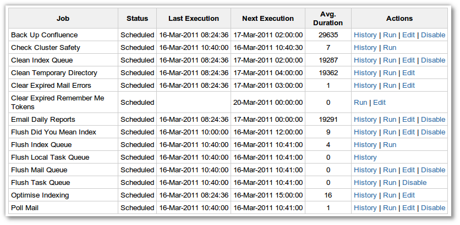This screenshot has height=225, width=460.
Task: Edit the Clean Temporary Directory job
Action: (x=408, y=72)
